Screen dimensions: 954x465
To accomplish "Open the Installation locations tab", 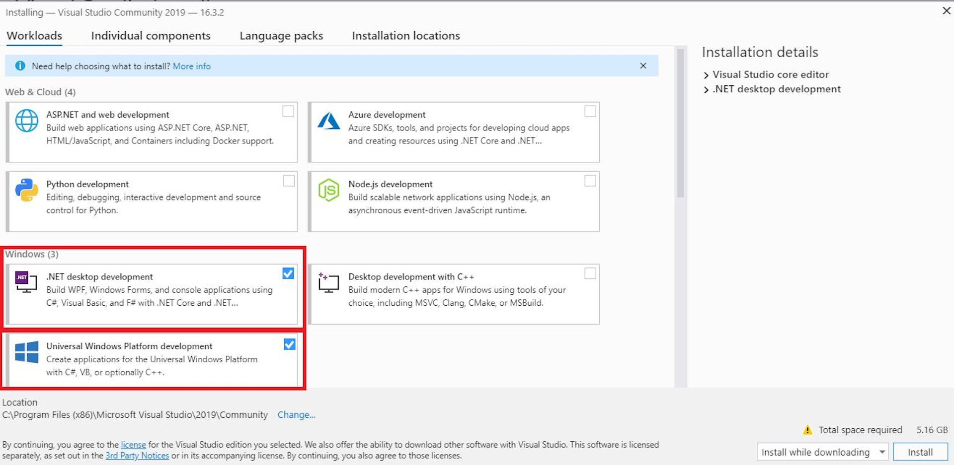I will coord(405,35).
